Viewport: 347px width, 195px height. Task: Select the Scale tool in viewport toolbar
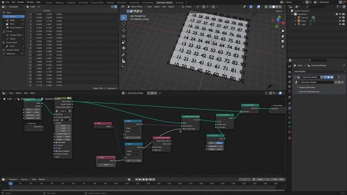pyautogui.click(x=124, y=42)
